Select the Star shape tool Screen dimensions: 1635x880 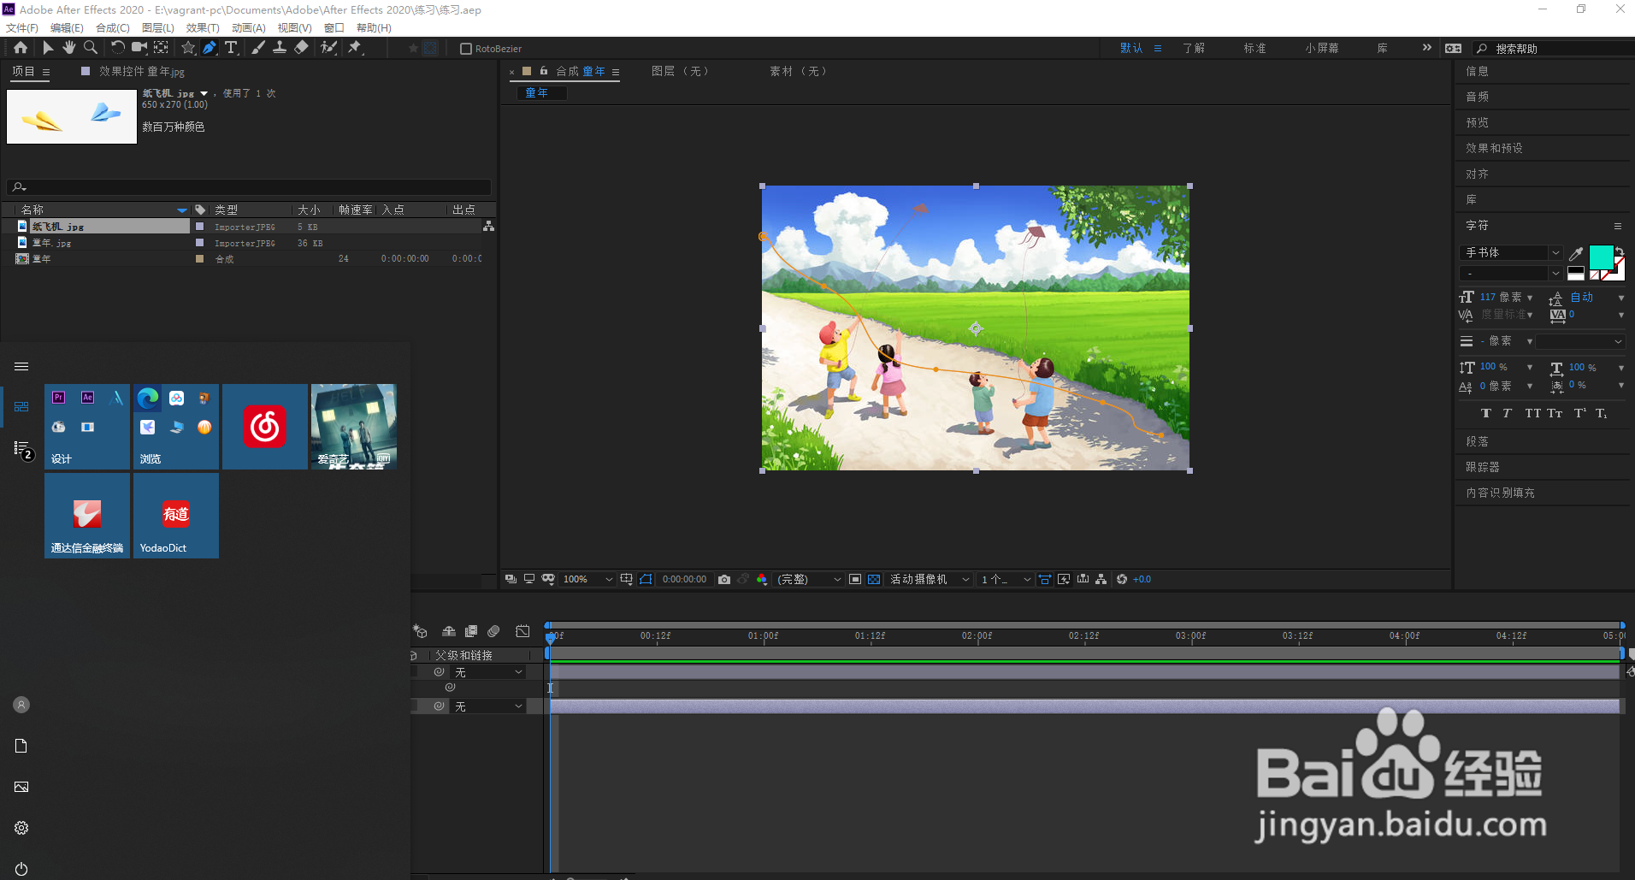tap(188, 48)
